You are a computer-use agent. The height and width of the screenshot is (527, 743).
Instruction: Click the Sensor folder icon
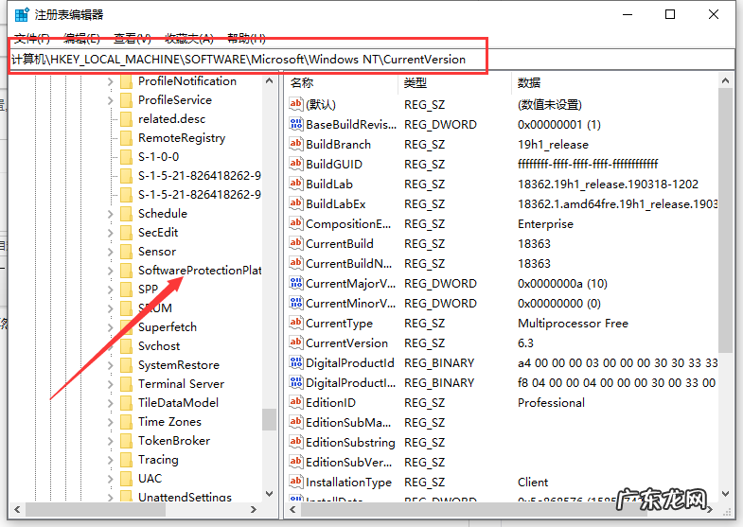[x=126, y=252]
